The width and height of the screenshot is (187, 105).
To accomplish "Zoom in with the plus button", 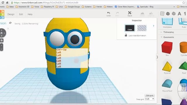I will click(x=1, y=45).
